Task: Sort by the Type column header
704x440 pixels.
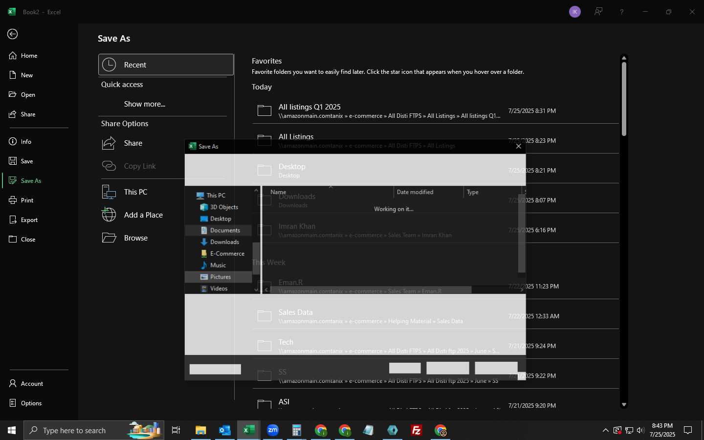Action: coord(492,192)
